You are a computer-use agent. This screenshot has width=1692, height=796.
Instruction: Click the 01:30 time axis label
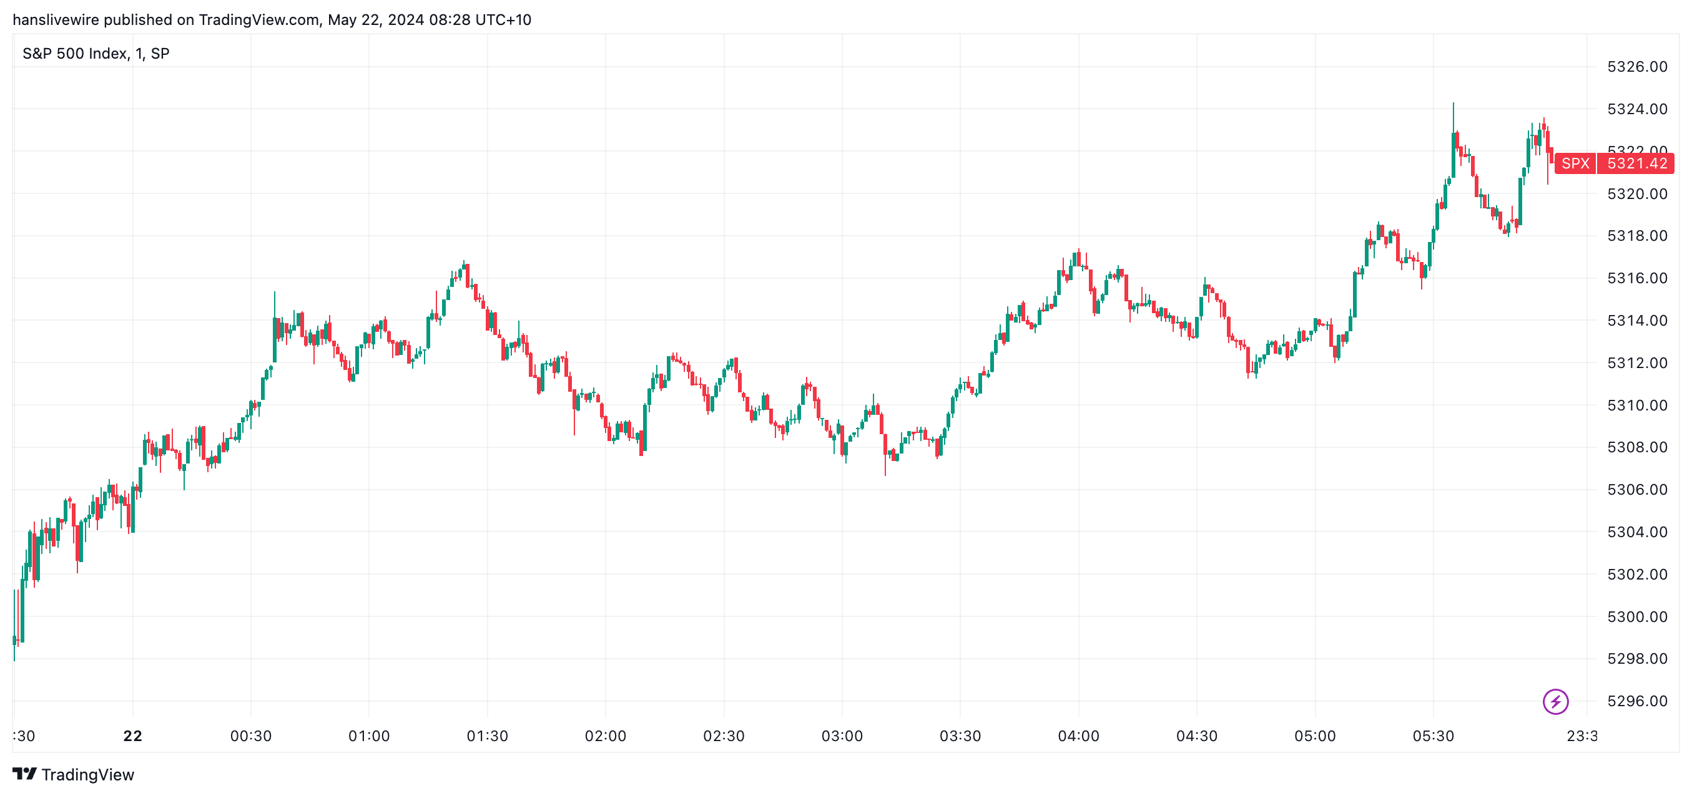[x=487, y=735]
